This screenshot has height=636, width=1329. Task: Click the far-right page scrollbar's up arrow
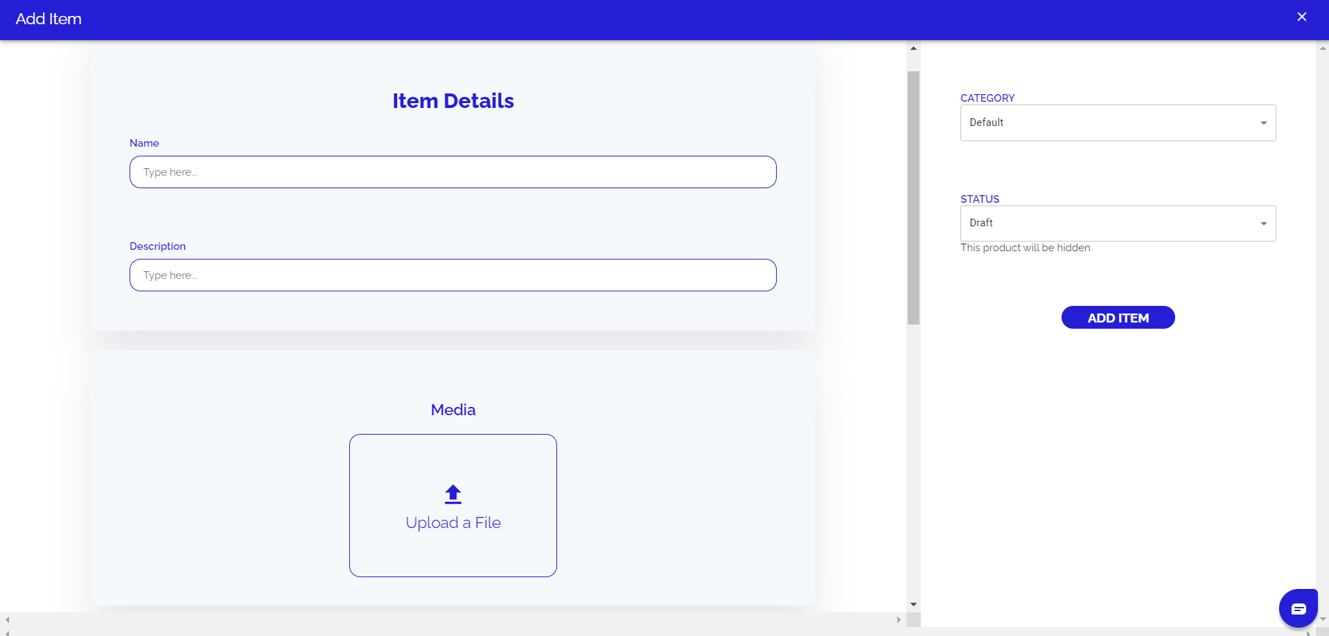(x=1323, y=48)
